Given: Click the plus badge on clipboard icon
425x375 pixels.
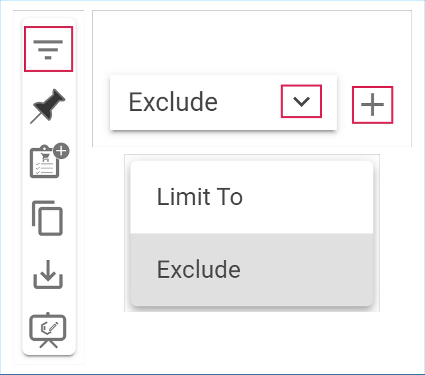Looking at the screenshot, I should pyautogui.click(x=61, y=151).
